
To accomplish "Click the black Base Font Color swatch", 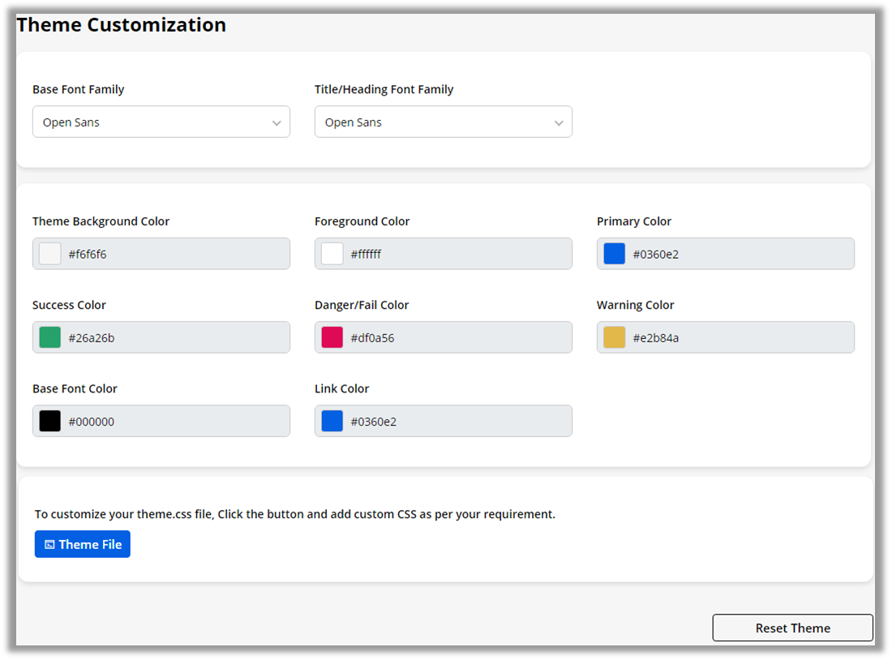I will click(x=50, y=421).
